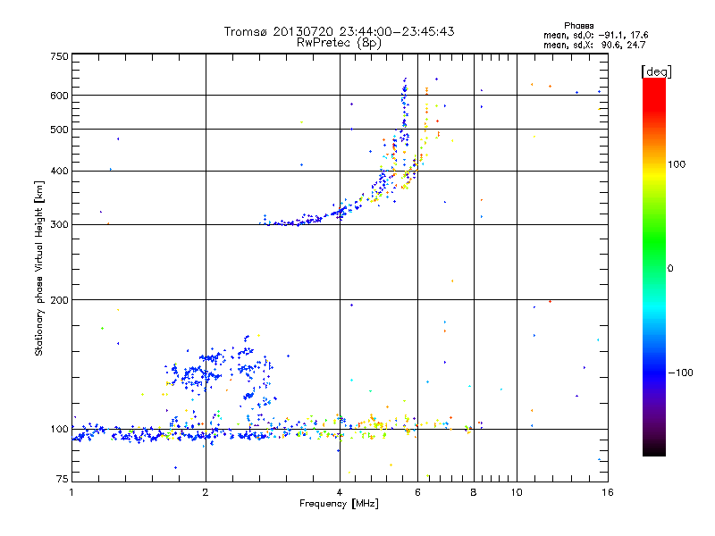
Task: Click the '[deg]' colorbar unit label
Action: click(x=656, y=71)
